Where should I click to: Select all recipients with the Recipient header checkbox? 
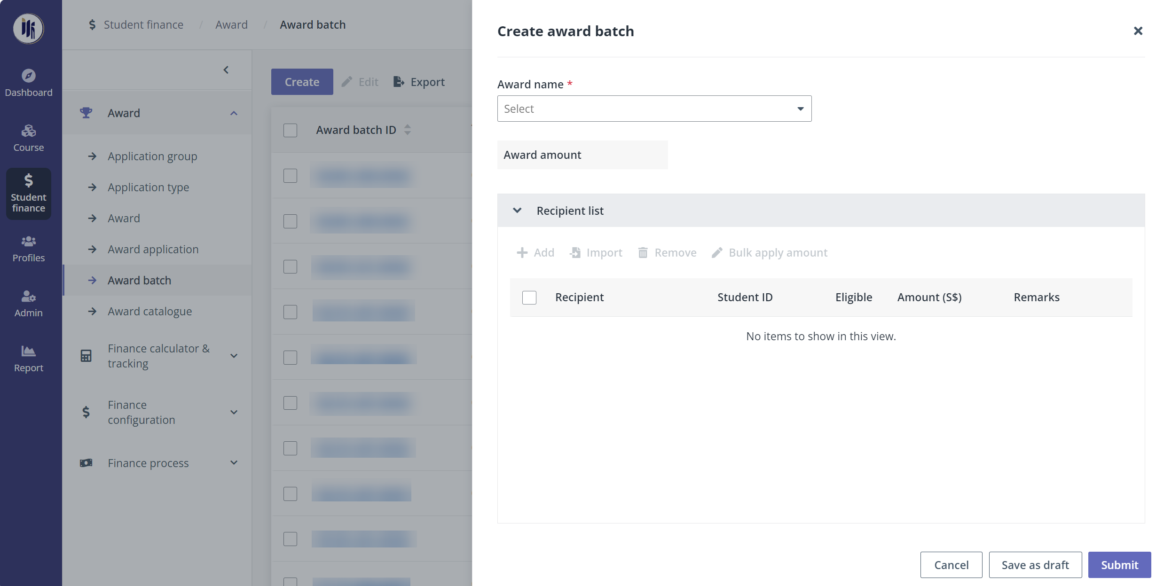click(529, 297)
